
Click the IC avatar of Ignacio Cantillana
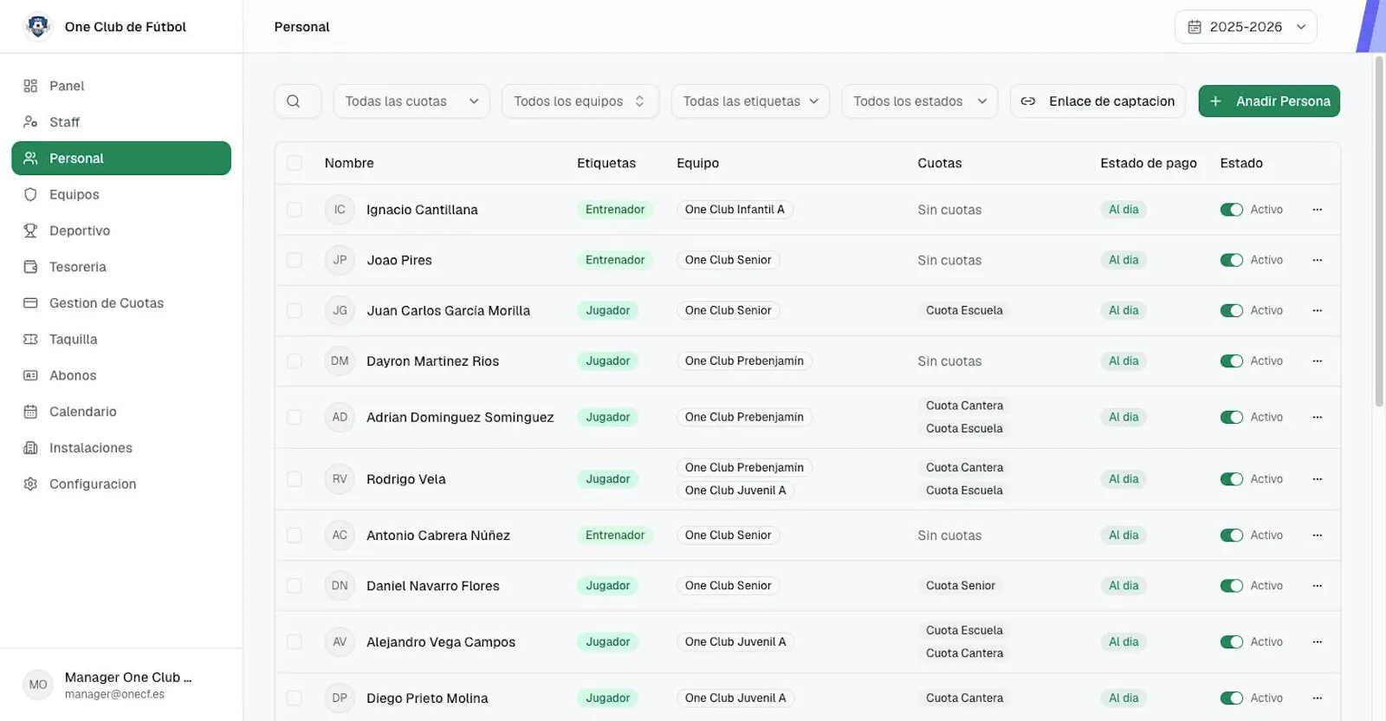click(x=340, y=210)
